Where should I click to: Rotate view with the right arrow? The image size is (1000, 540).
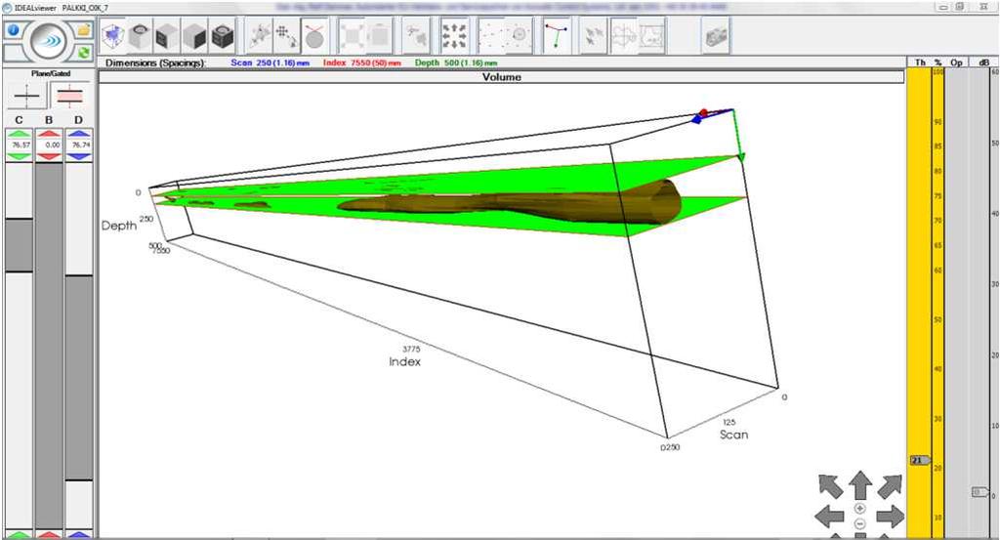tap(891, 516)
